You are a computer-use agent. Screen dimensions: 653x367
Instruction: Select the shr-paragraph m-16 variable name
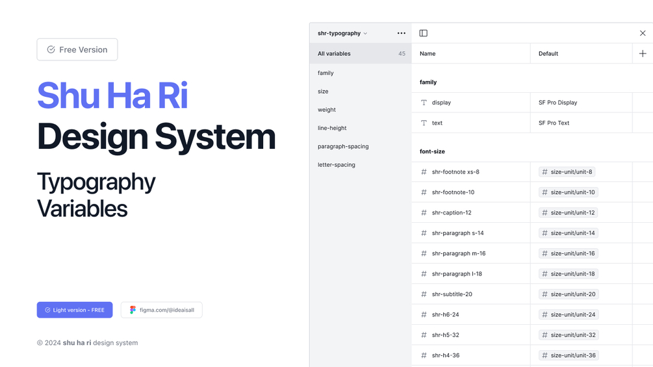click(459, 253)
